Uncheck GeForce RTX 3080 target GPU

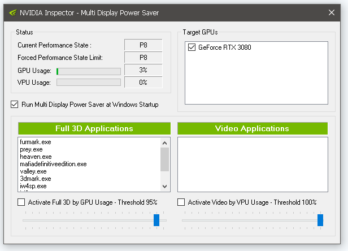coord(192,47)
